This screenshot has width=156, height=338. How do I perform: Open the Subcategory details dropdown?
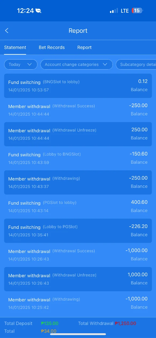[136, 64]
